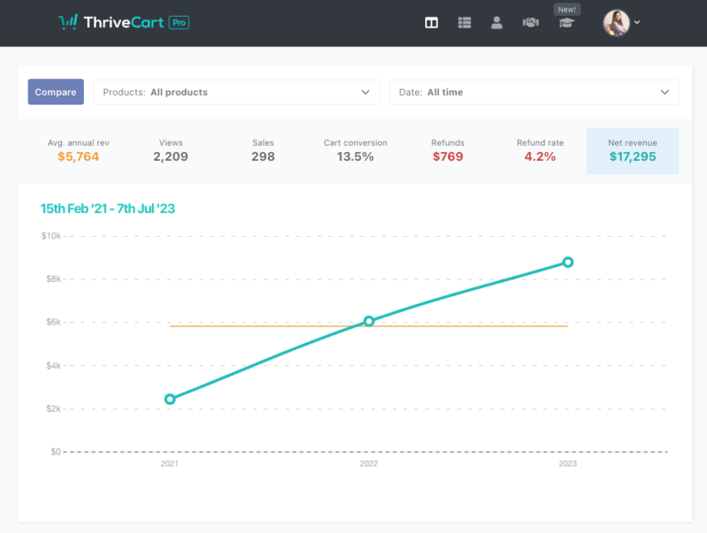
Task: Select the Sales metric
Action: tap(262, 151)
